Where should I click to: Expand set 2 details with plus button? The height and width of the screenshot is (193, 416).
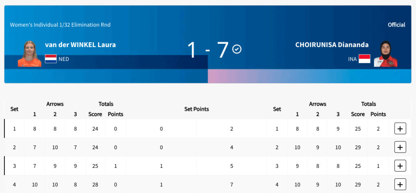(x=400, y=147)
